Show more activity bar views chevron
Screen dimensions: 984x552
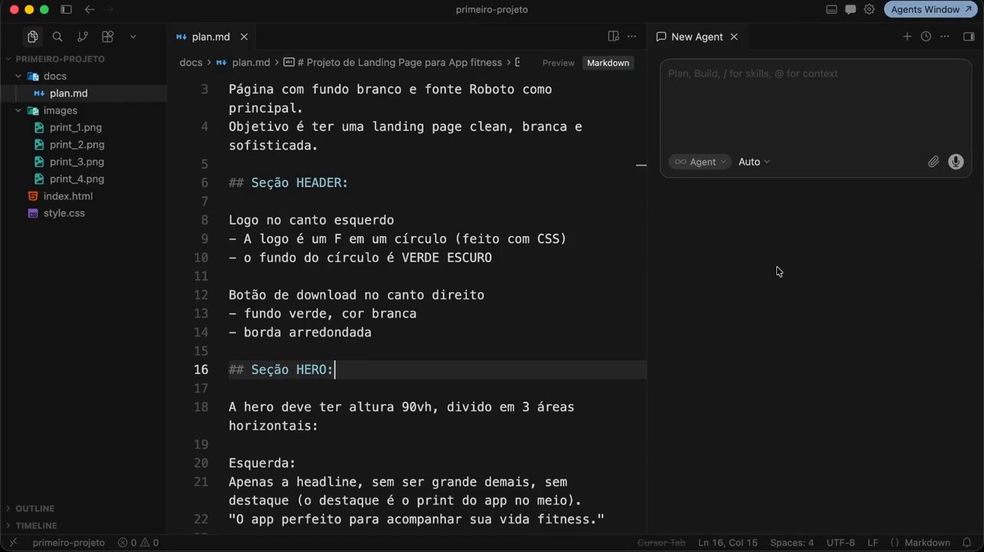[133, 37]
